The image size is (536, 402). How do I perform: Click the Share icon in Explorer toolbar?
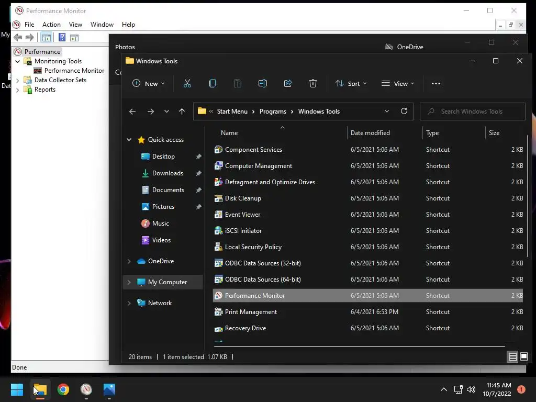tap(288, 83)
